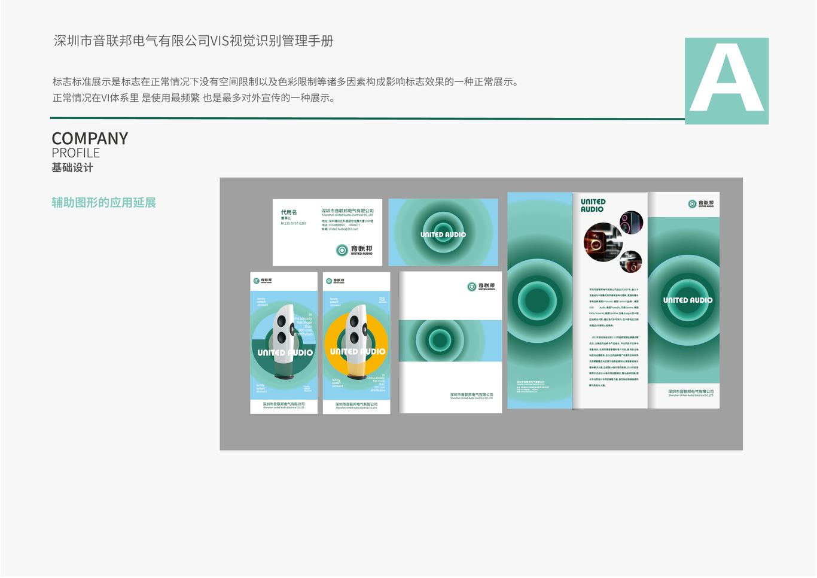This screenshot has width=817, height=578.
Task: Select the brochure left panel with concentric circles
Action: tap(539, 300)
